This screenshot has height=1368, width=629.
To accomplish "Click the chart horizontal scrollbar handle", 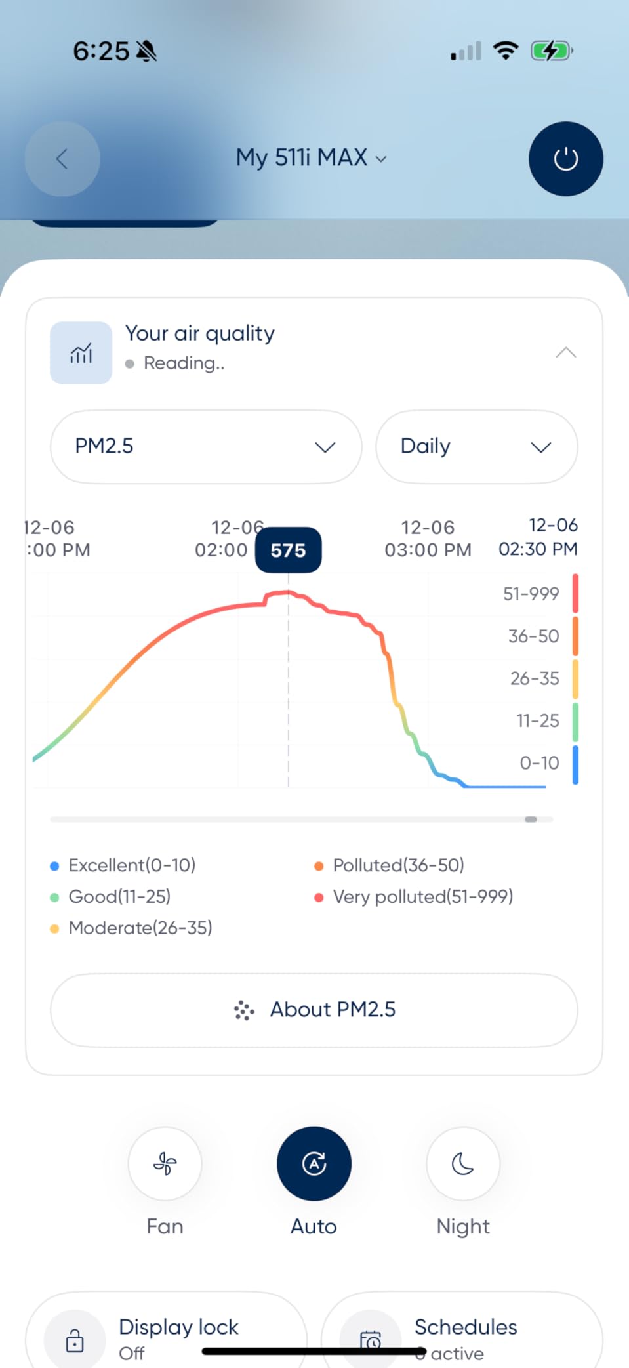I will pos(531,819).
